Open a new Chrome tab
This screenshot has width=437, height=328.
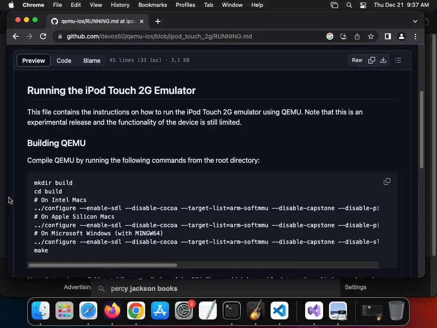click(x=158, y=21)
